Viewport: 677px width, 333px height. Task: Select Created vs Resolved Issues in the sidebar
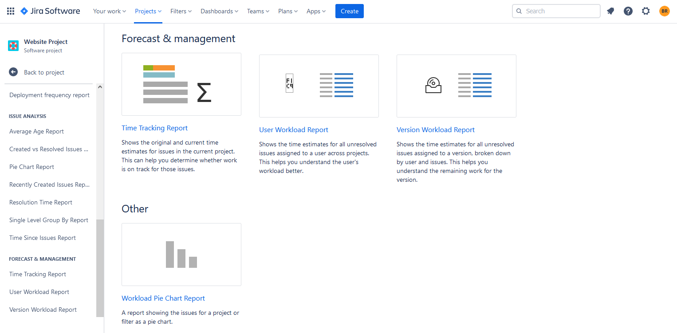[x=49, y=149]
